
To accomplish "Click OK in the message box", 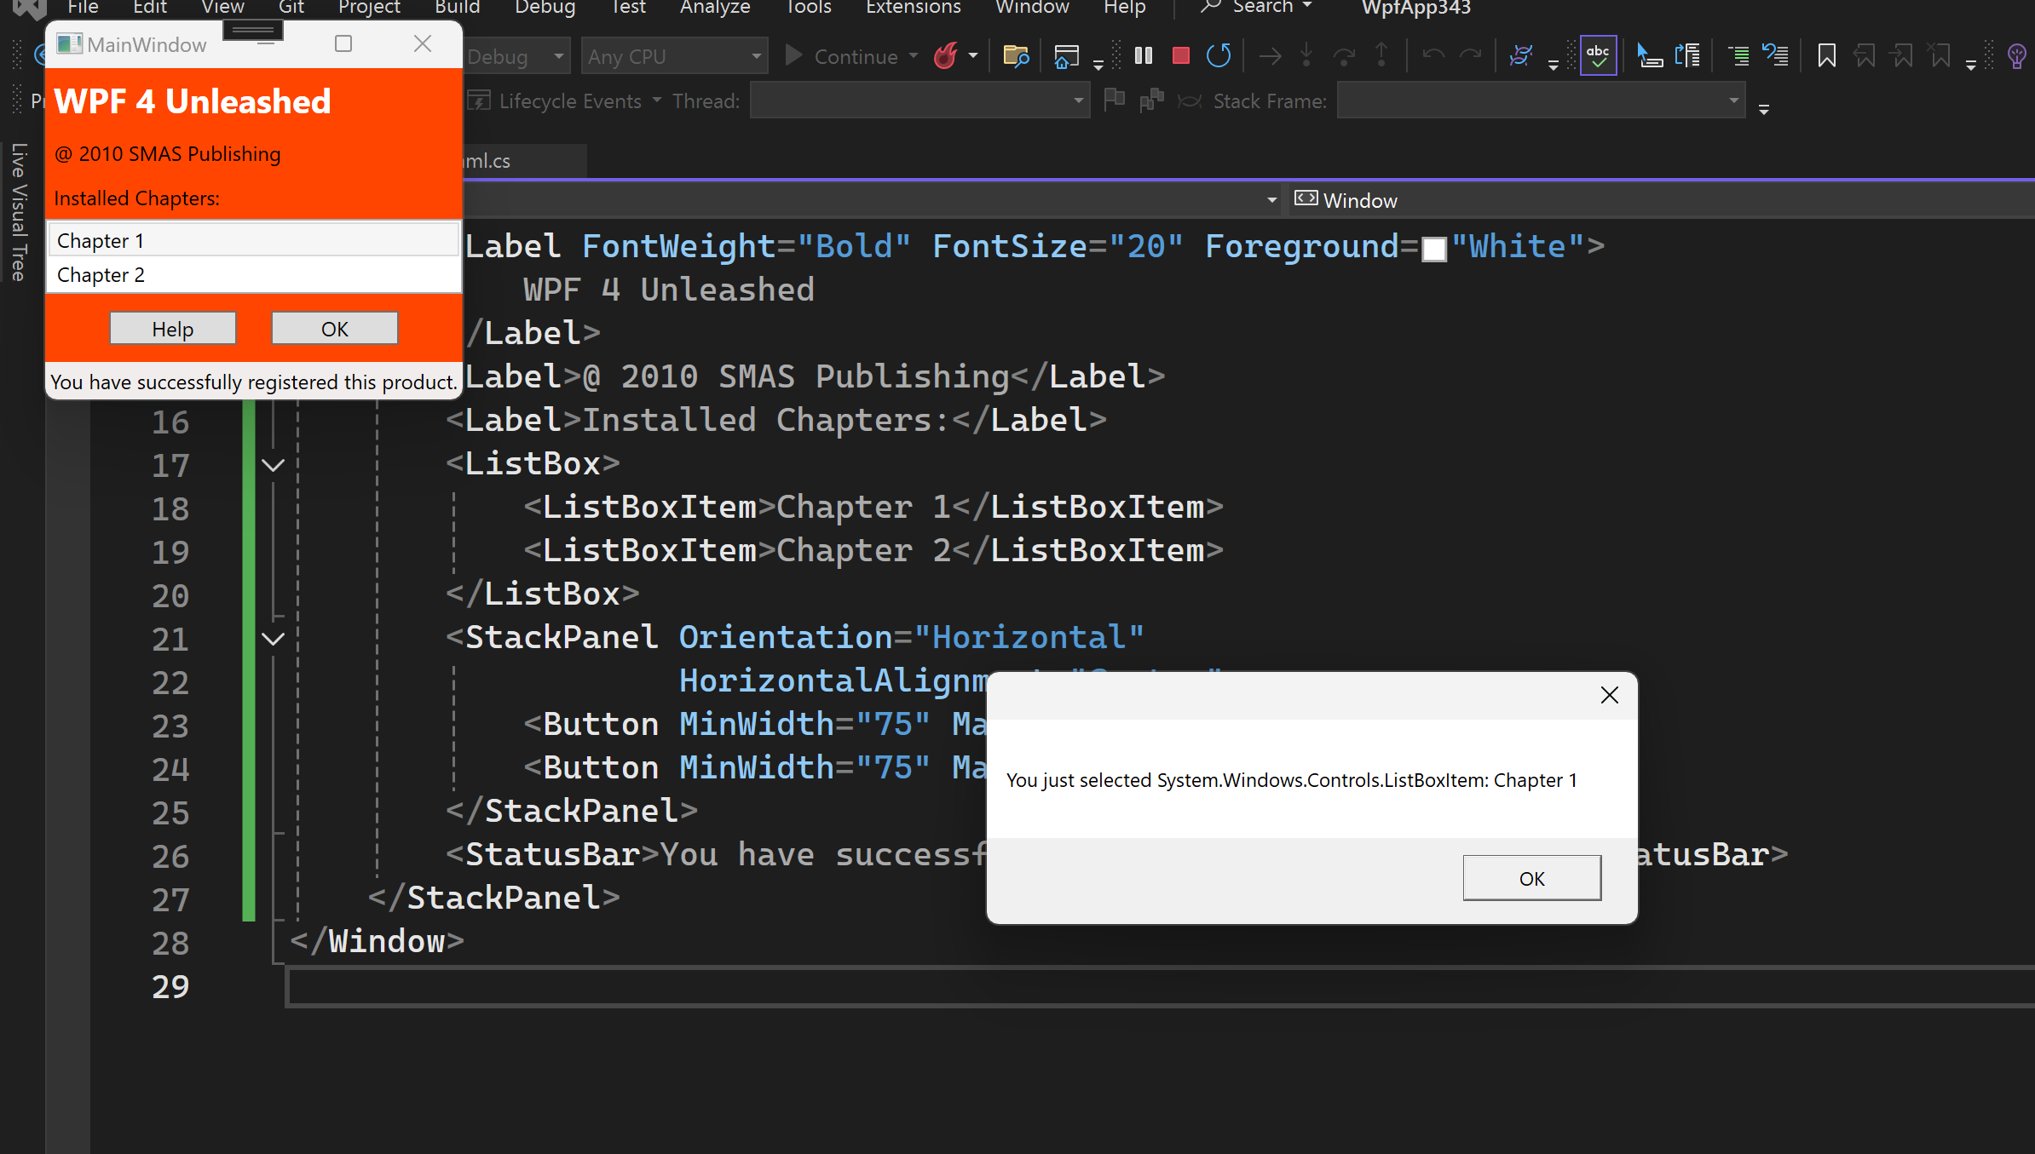I will [x=1531, y=878].
